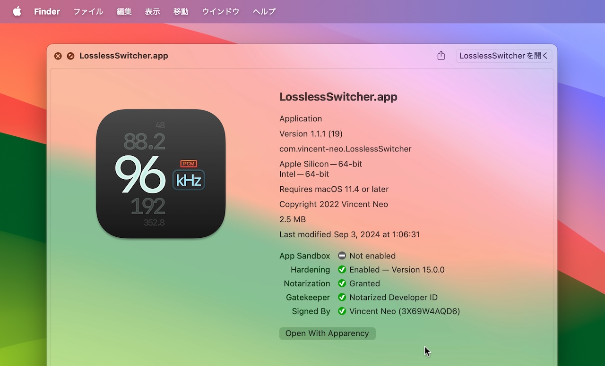
Task: Click the Signed By green checkmark icon
Action: [342, 311]
